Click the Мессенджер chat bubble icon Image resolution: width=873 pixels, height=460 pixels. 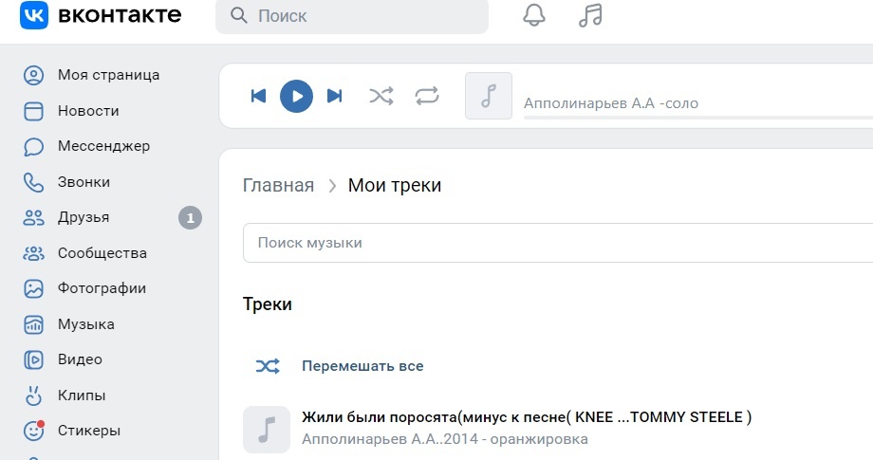33,147
